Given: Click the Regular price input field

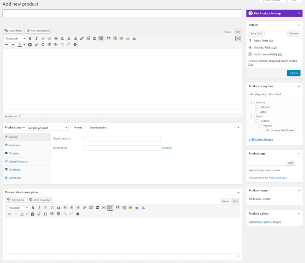Looking at the screenshot, I should (122, 139).
